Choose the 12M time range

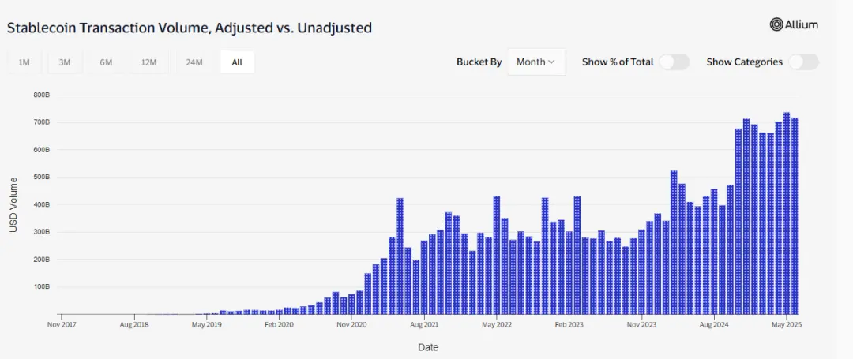coord(148,62)
